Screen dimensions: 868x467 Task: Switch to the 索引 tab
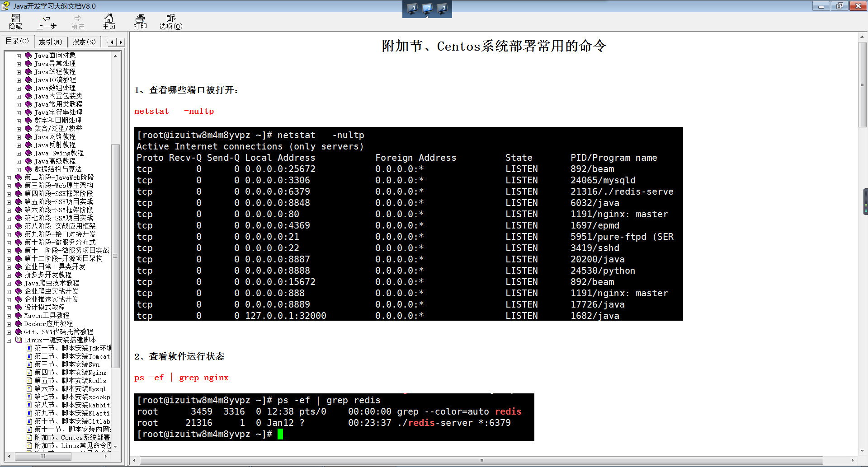(50, 42)
